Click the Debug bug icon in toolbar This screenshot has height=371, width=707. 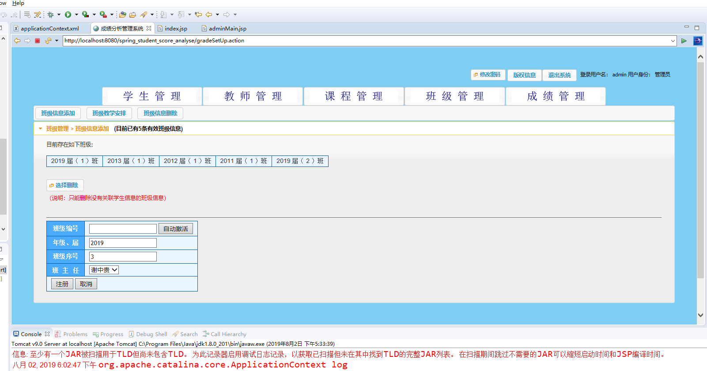[51, 15]
